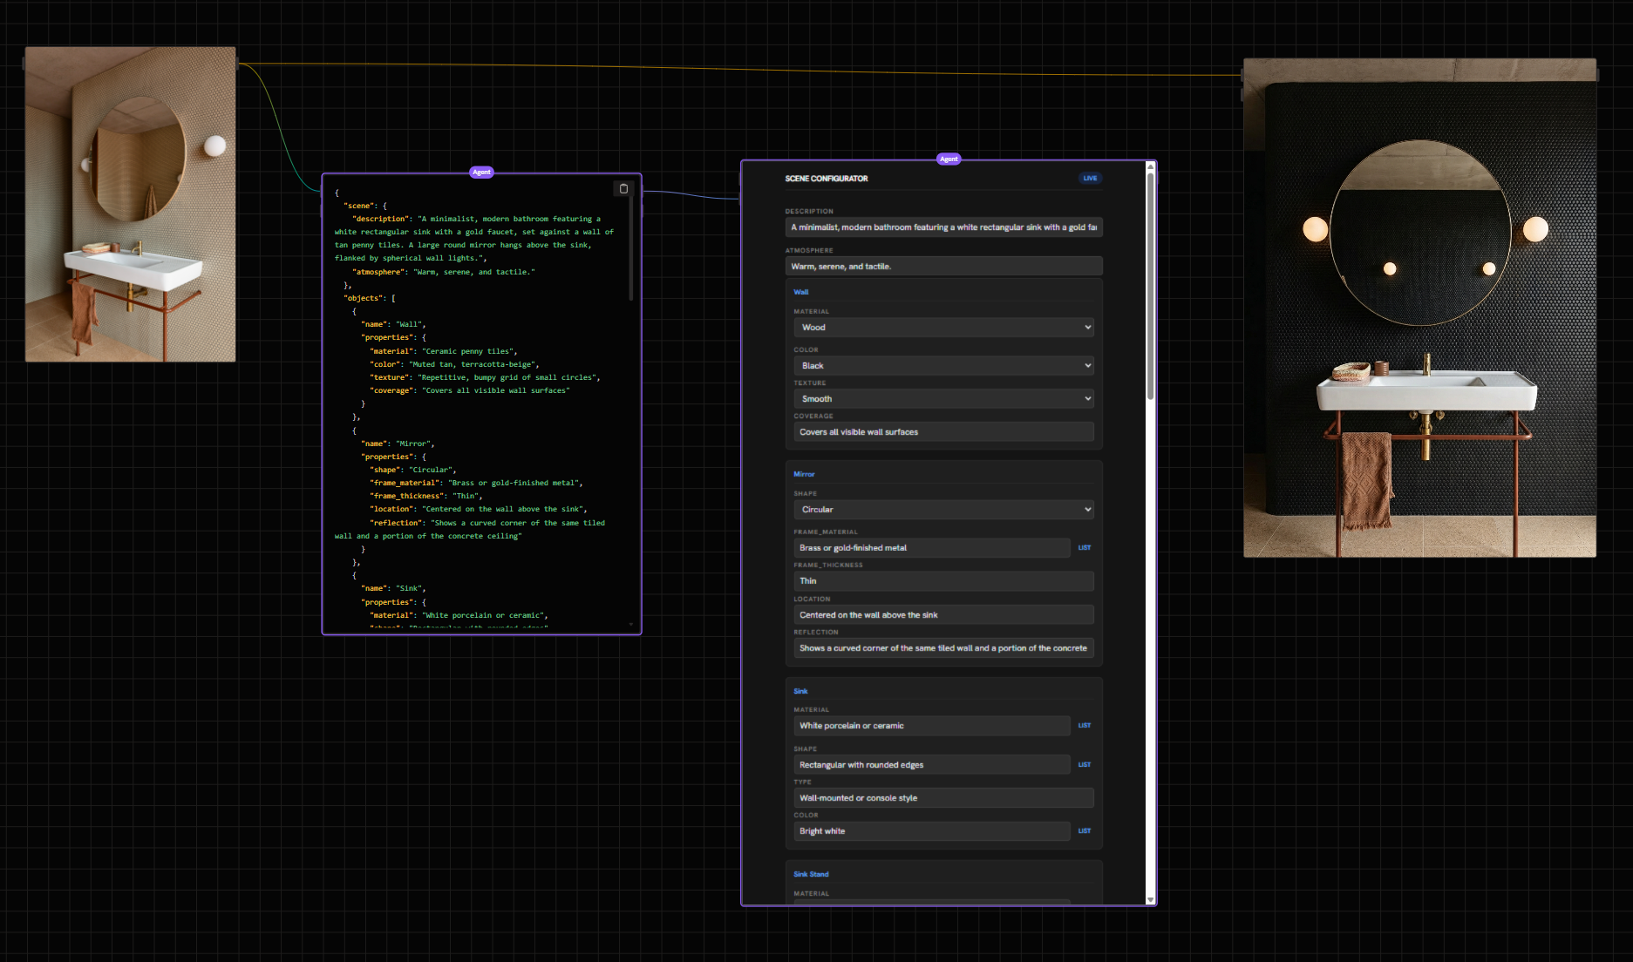1633x962 pixels.
Task: Click the scroll-down arrow of the configurator scrollbar
Action: point(1150,899)
